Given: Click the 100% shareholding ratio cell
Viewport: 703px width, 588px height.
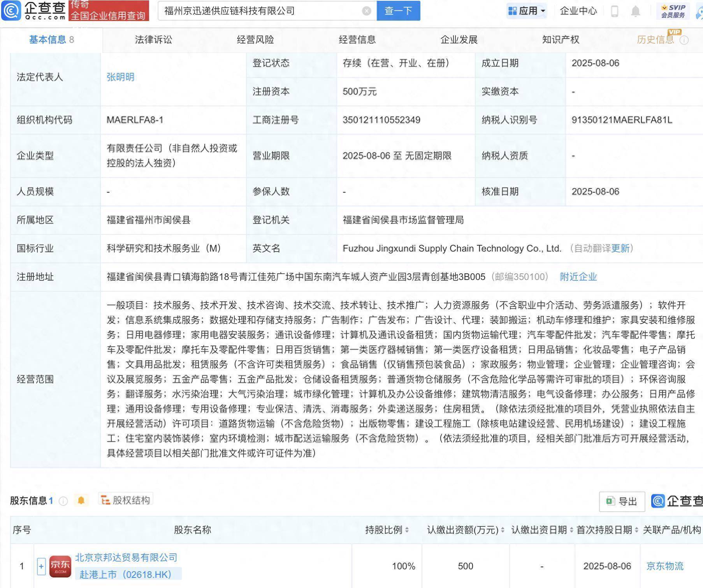Looking at the screenshot, I should click(x=404, y=566).
